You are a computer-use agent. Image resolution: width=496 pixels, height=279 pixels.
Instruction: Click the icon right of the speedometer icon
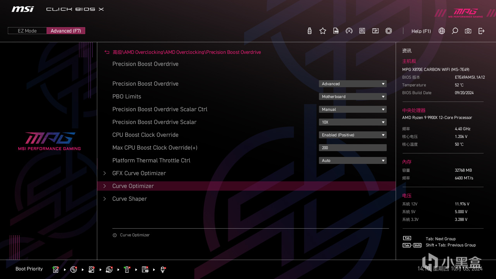point(362,31)
